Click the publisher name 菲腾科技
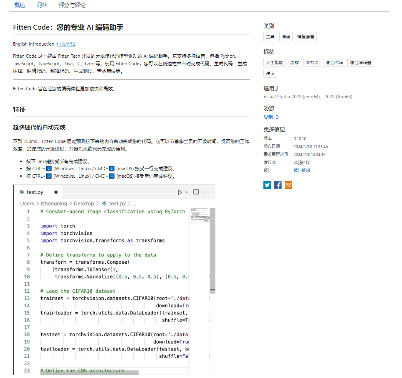The height and width of the screenshot is (378, 402). pyautogui.click(x=301, y=163)
